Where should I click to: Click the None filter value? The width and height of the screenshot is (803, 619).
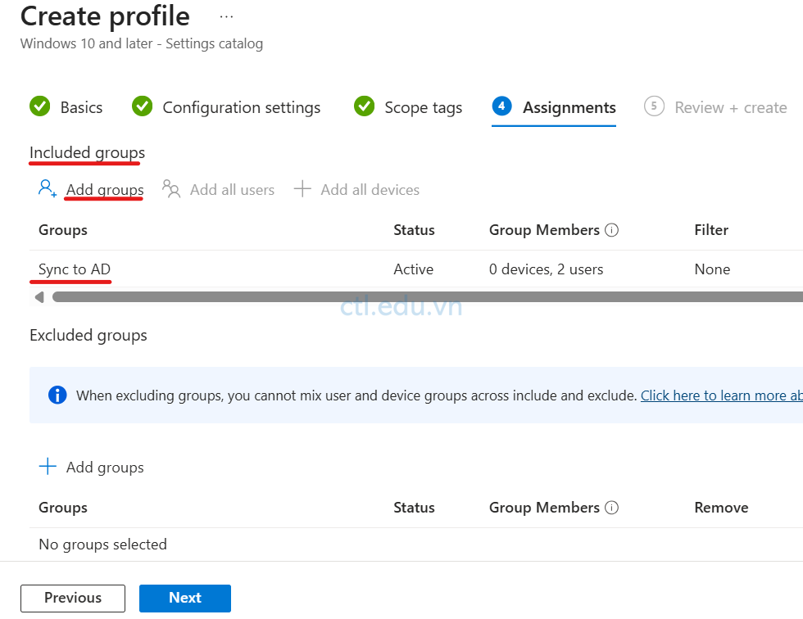(712, 269)
